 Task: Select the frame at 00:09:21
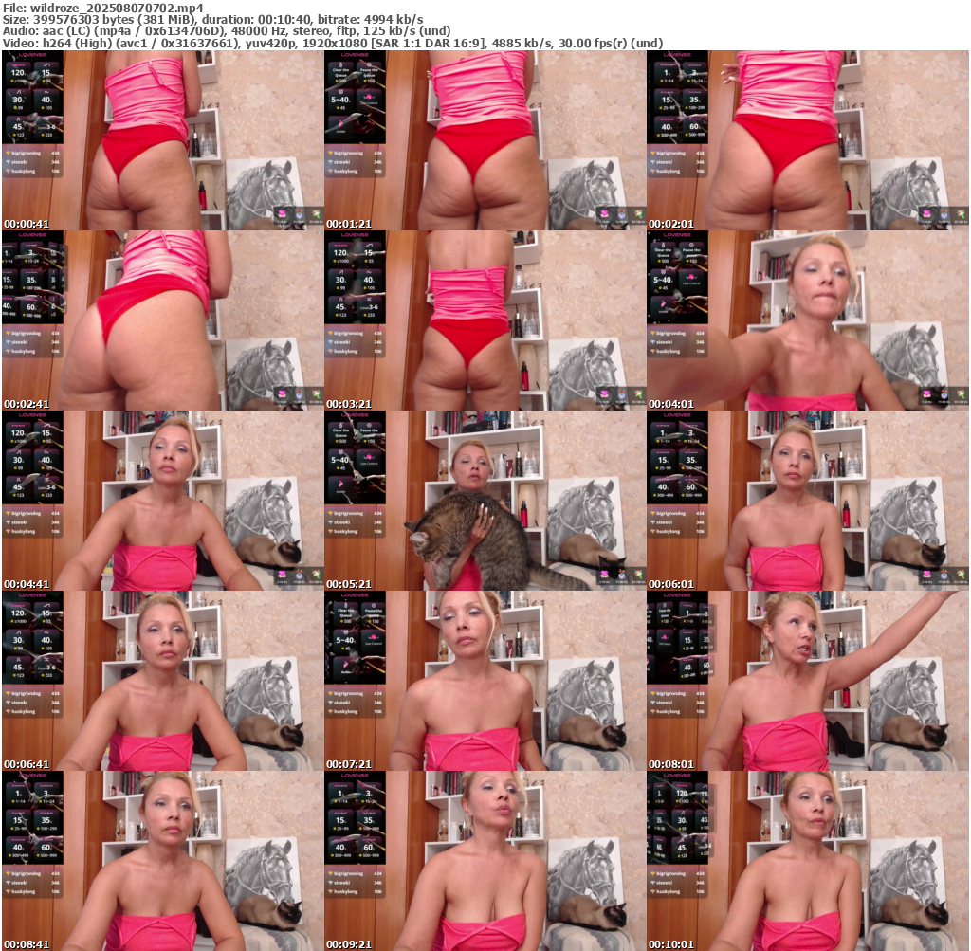pyautogui.click(x=485, y=861)
